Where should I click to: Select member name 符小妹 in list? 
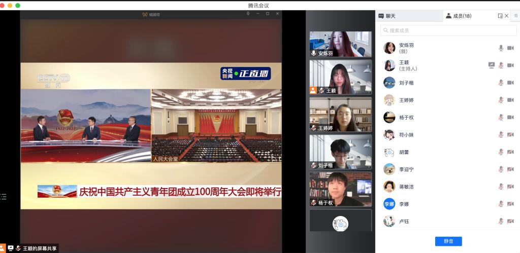click(x=406, y=135)
